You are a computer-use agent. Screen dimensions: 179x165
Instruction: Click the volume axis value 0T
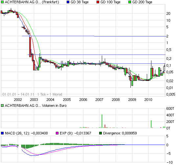[168, 128]
